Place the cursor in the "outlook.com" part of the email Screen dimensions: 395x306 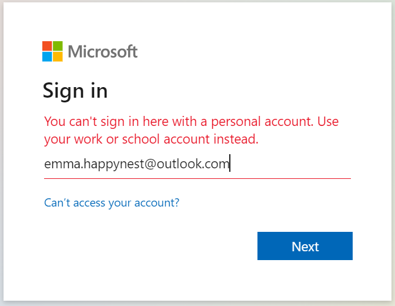193,164
